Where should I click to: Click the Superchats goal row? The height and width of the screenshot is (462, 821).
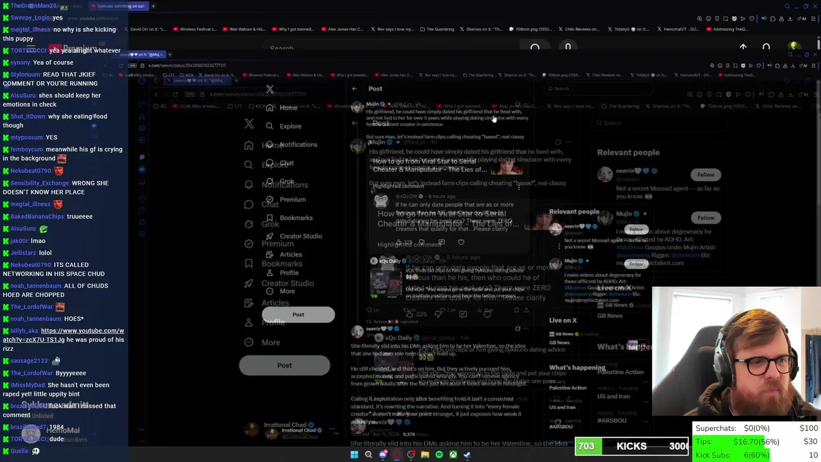point(757,428)
